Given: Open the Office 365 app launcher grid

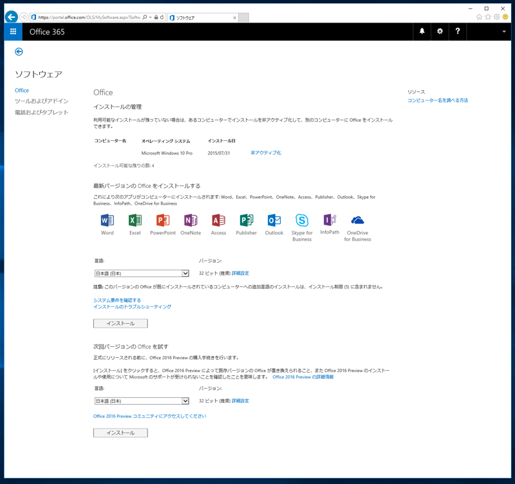Looking at the screenshot, I should tap(13, 32).
